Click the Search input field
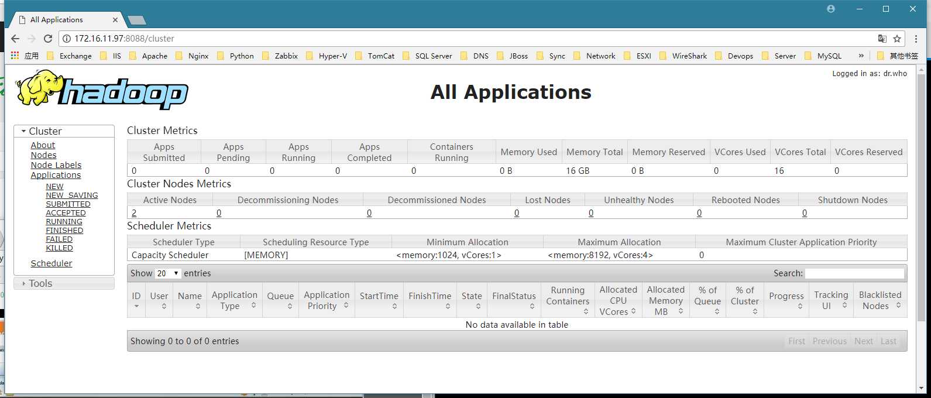931x398 pixels. (x=854, y=273)
